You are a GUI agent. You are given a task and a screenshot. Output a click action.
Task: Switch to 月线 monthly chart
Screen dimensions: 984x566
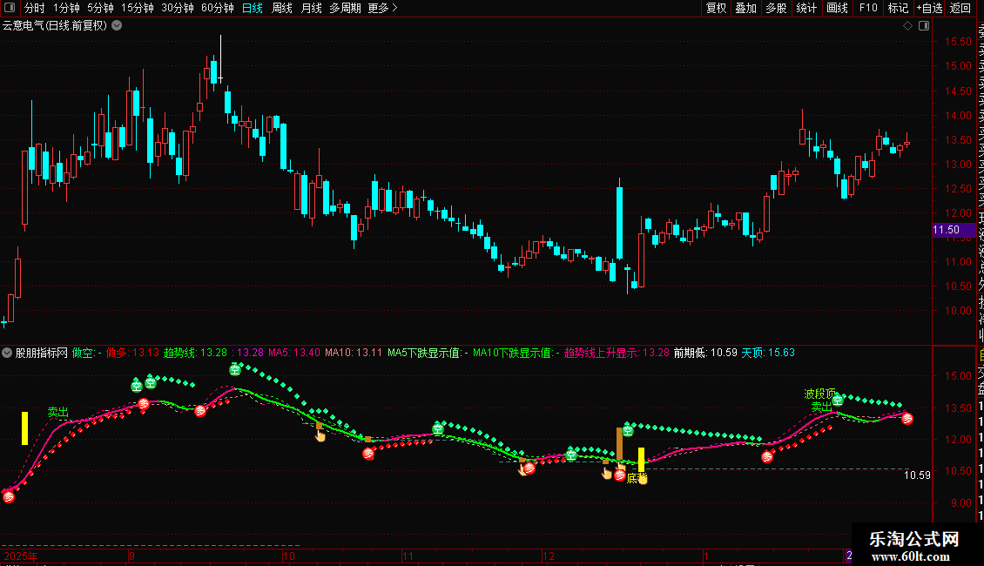click(311, 8)
